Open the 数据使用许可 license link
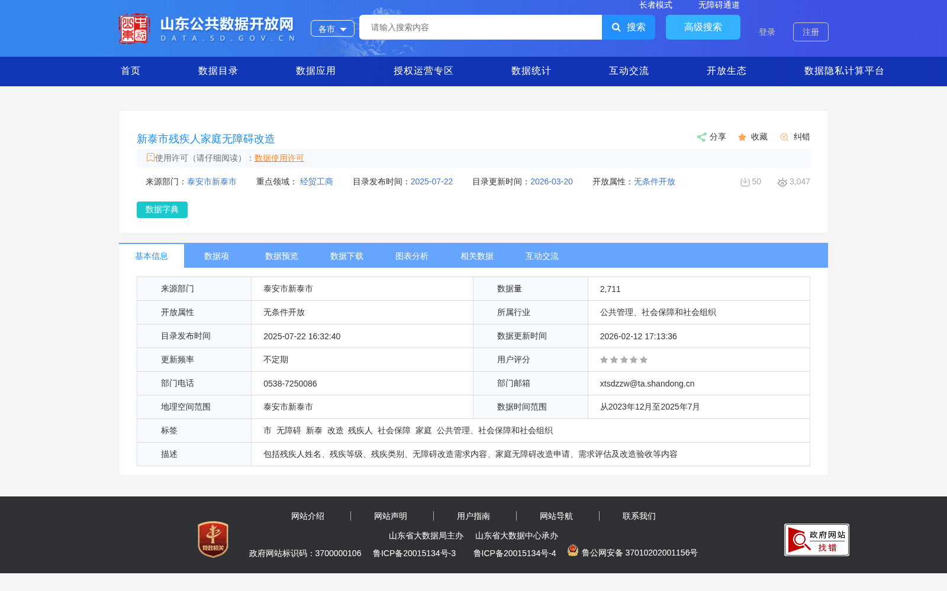The image size is (947, 591). click(279, 158)
